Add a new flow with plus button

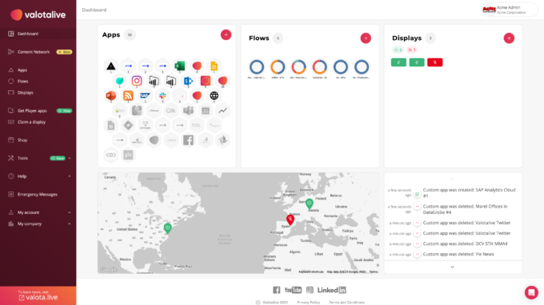366,38
